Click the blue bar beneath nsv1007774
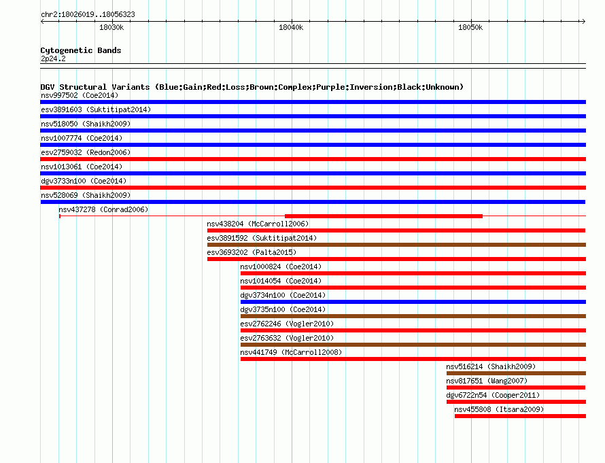The height and width of the screenshot is (463, 605). point(313,145)
